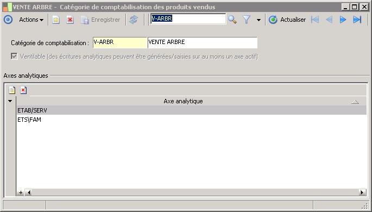The height and width of the screenshot is (212, 372).
Task: Maximize the VENTE ARBRE window
Action: coord(355,7)
